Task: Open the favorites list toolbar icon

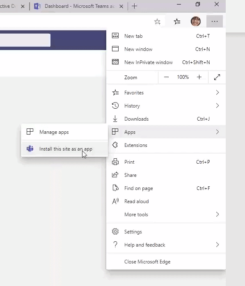Action: 177,21
